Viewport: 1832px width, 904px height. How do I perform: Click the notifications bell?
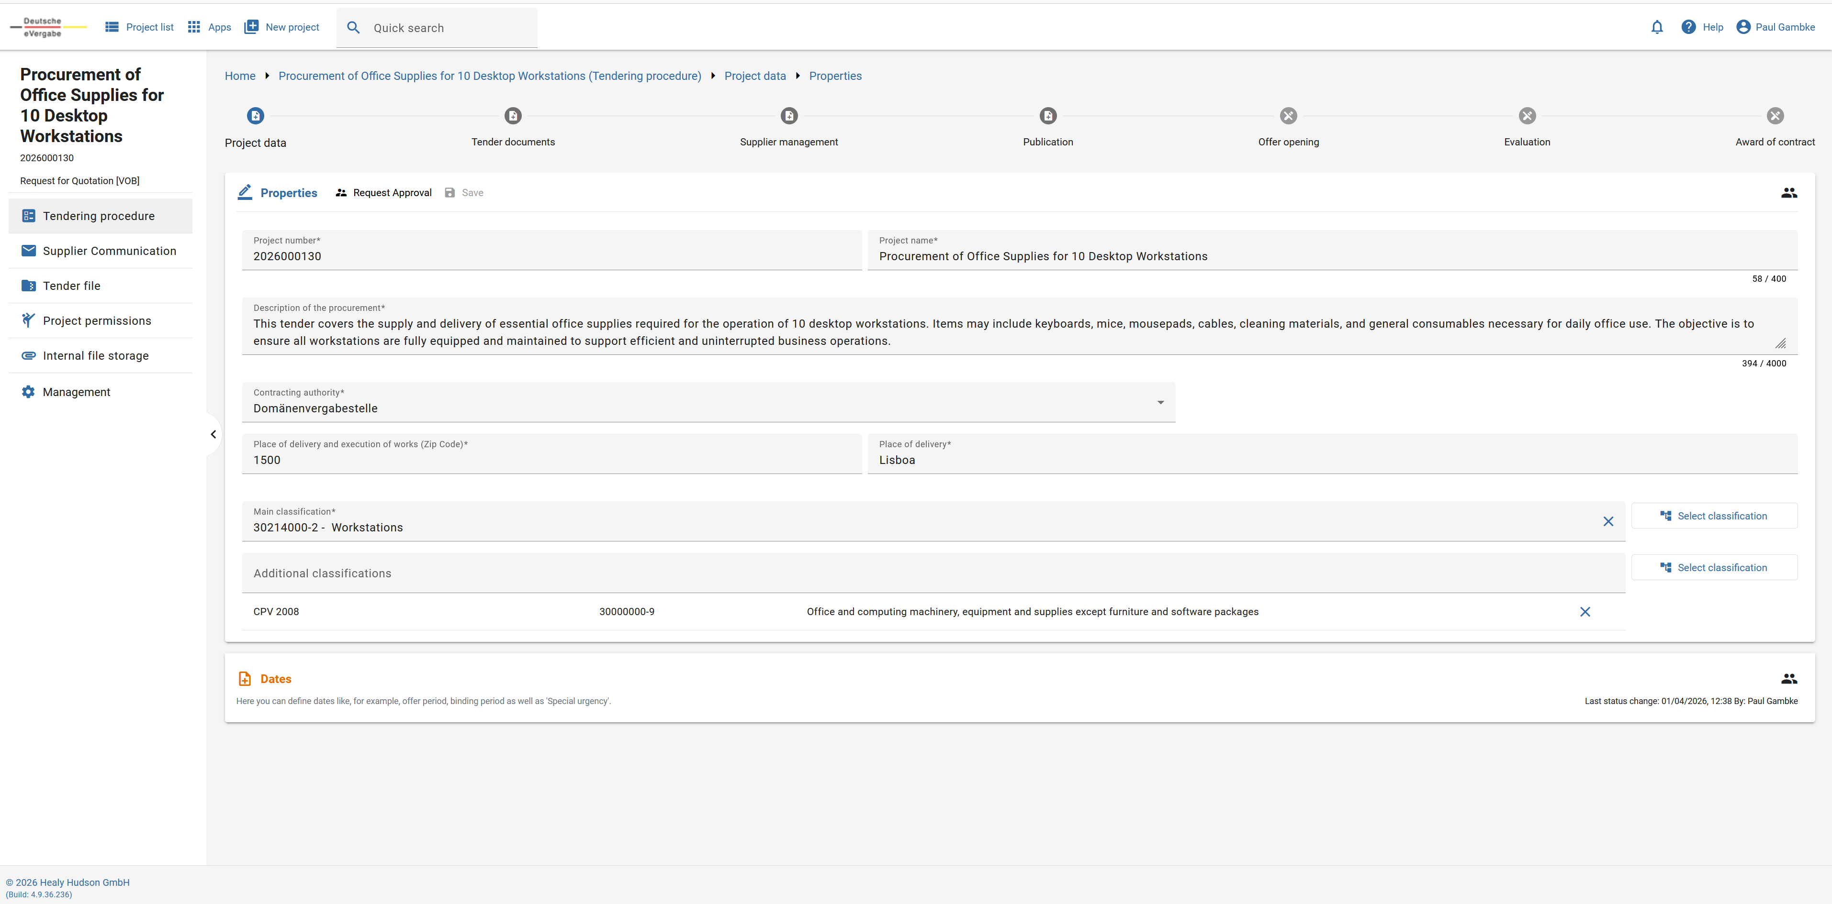(1657, 27)
